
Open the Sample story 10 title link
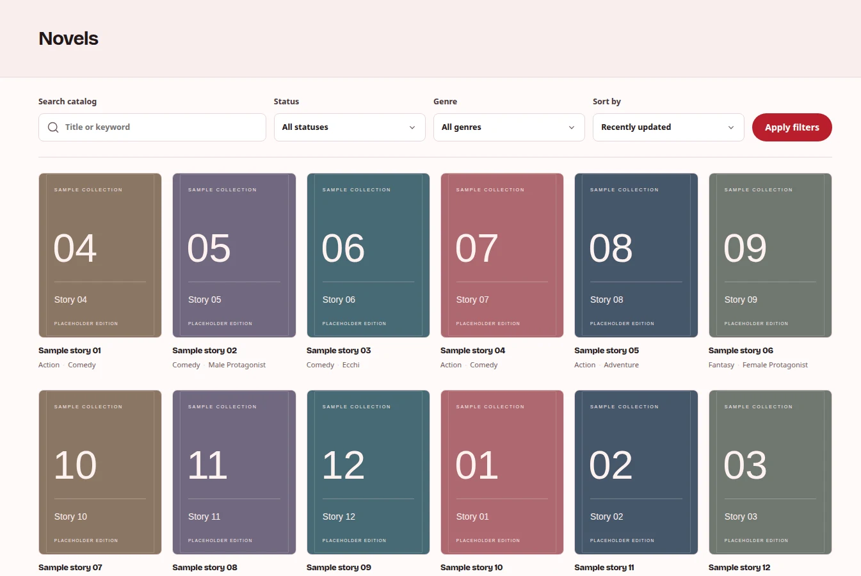coord(472,568)
